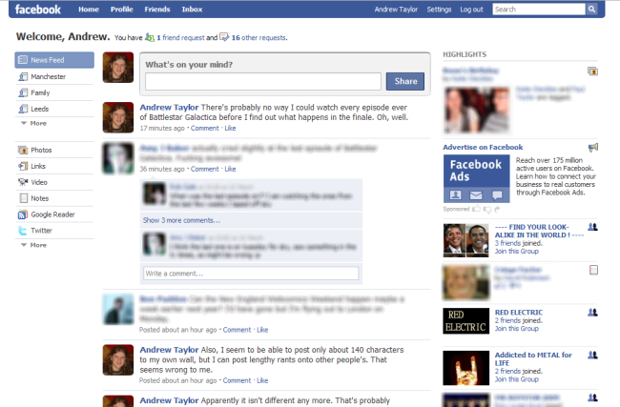Click the page icon beside blurred highlight item
The height and width of the screenshot is (407, 620).
[593, 270]
